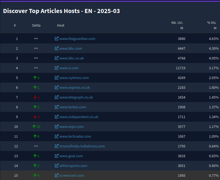Viewport: 220px width, 180px height.
Task: Click the green up arrow in techradar row
Action: (35, 136)
